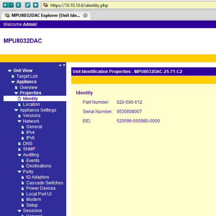This screenshot has height=216, width=216.
Task: Click the Location document icon
Action: (x=19, y=105)
